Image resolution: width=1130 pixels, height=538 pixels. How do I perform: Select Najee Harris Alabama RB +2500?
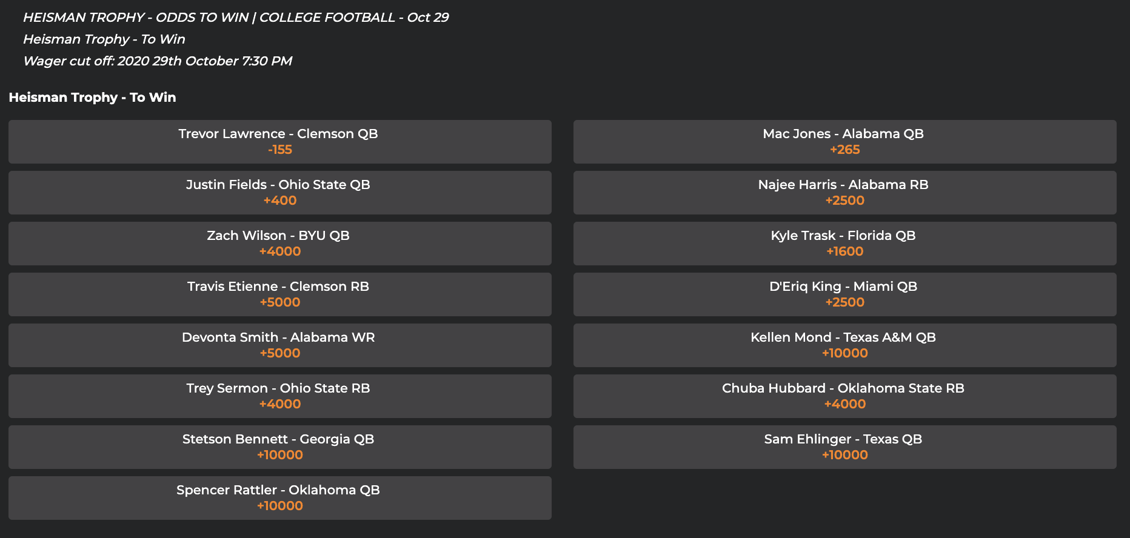[x=844, y=193]
